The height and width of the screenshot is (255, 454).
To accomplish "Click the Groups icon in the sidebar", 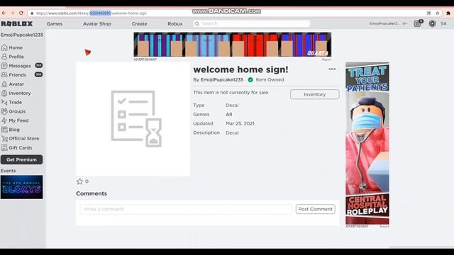I will pyautogui.click(x=4, y=111).
